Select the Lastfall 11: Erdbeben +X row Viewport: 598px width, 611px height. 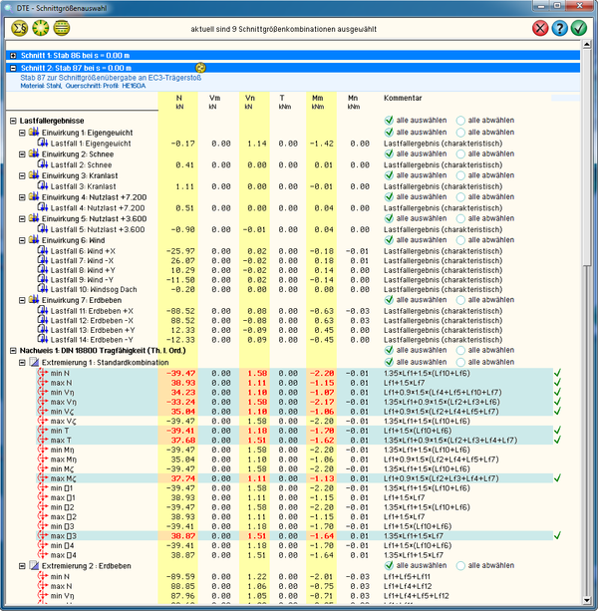pos(92,311)
